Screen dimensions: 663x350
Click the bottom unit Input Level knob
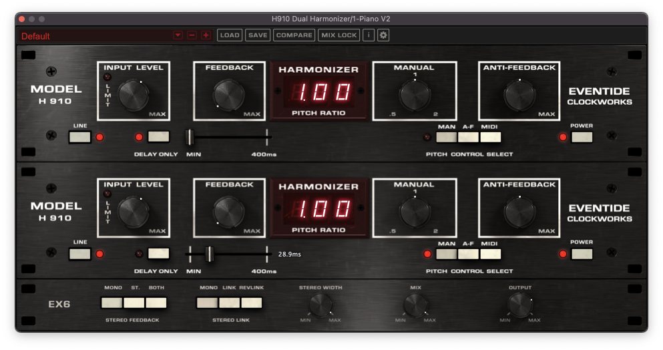click(133, 211)
